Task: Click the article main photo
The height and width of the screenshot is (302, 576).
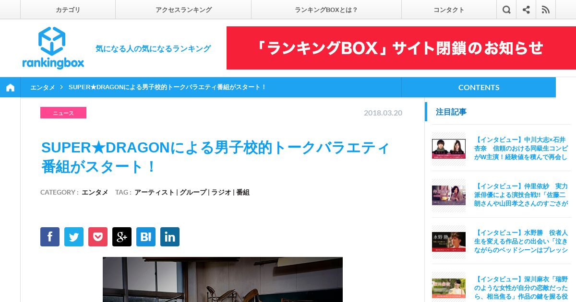Action: point(223,279)
